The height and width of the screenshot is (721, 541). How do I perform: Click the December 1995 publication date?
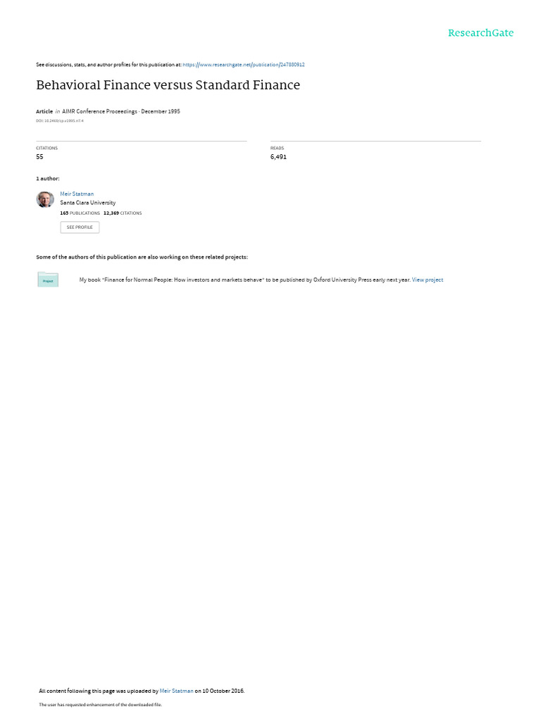click(161, 111)
